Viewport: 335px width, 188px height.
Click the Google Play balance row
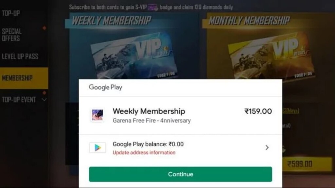point(181,148)
